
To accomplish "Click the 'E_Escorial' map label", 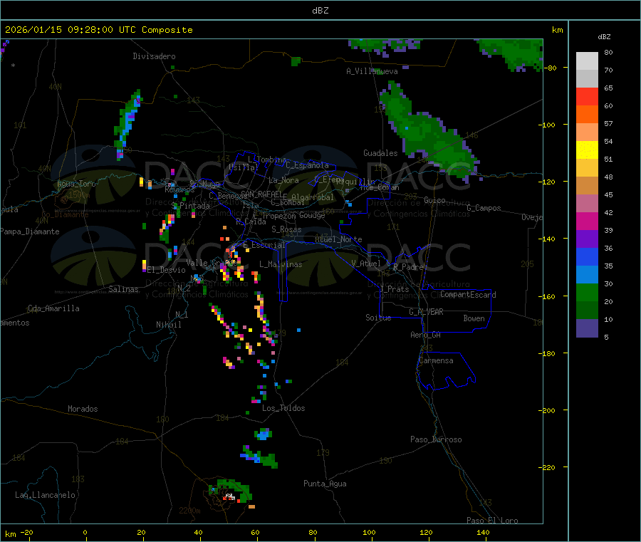I will [x=264, y=245].
